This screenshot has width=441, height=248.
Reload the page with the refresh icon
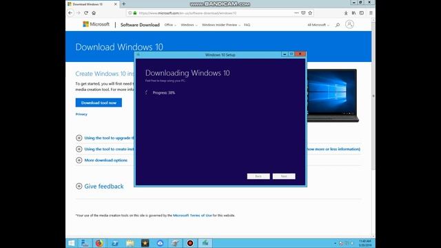[x=86, y=13]
